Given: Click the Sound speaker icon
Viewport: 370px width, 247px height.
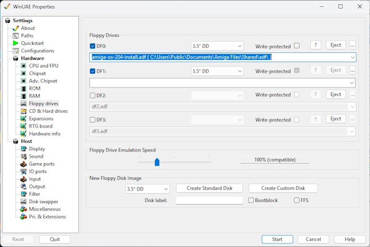Looking at the screenshot, I should click(23, 156).
